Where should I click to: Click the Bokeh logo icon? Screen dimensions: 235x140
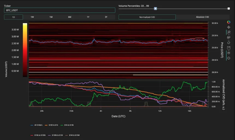(x=229, y=22)
